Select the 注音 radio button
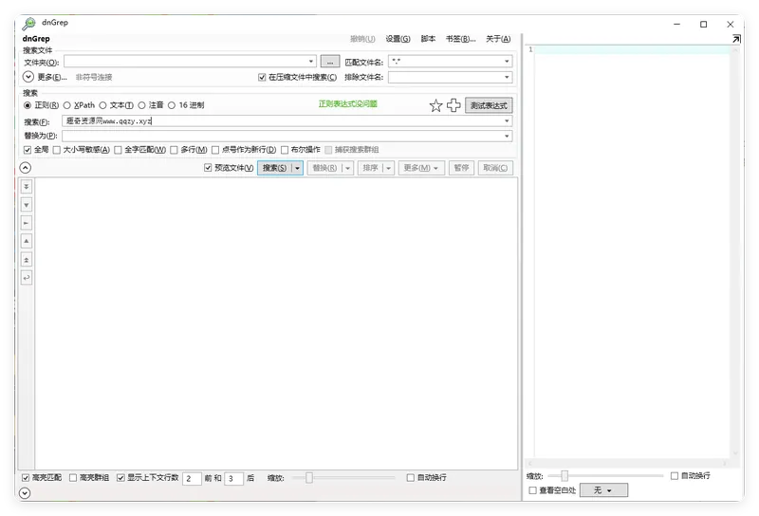 (141, 105)
